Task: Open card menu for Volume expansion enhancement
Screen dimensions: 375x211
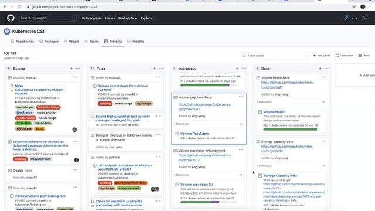Action: 241,150
